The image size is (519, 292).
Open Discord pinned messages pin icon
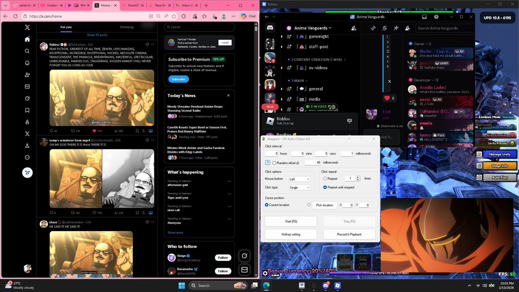396,28
